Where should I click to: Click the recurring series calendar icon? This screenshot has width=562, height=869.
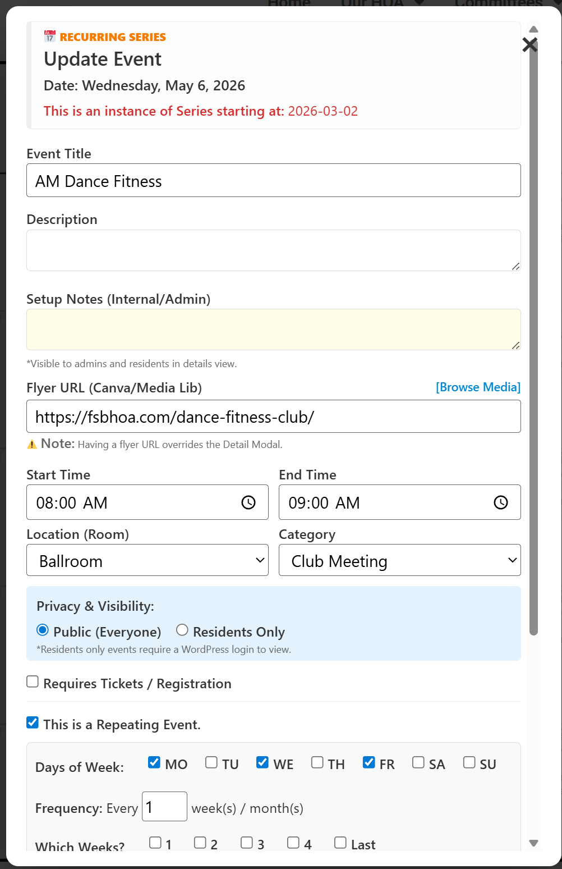(x=50, y=36)
